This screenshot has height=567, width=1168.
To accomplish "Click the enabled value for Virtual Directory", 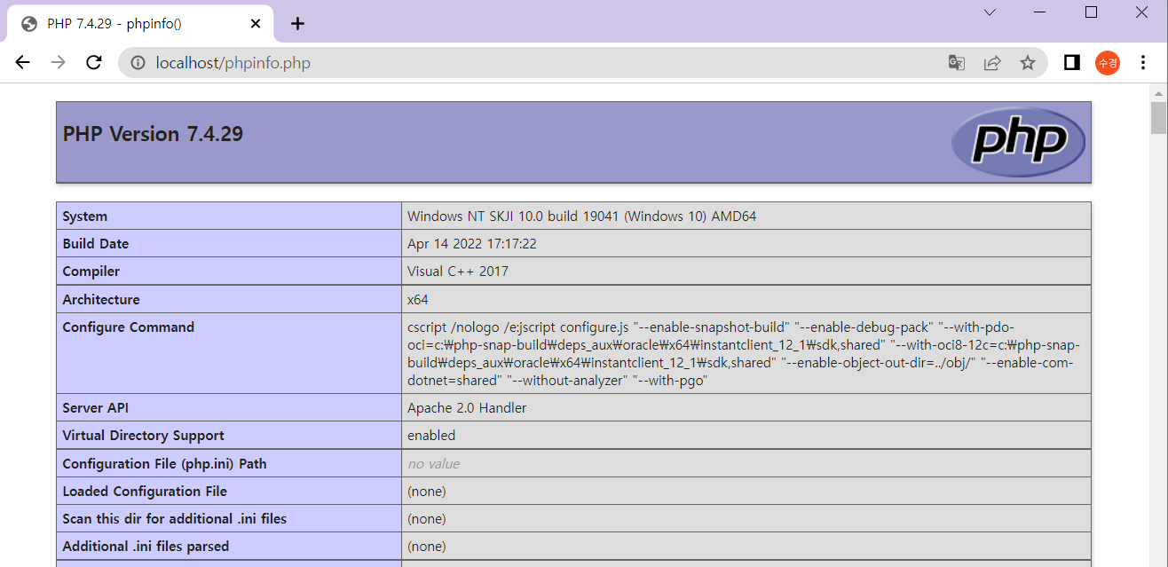I will point(431,436).
